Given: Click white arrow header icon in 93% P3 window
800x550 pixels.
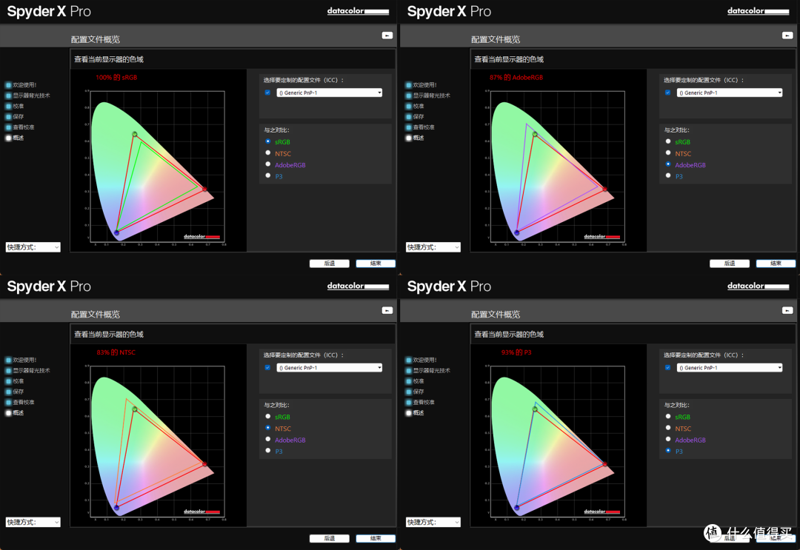Looking at the screenshot, I should [x=787, y=310].
